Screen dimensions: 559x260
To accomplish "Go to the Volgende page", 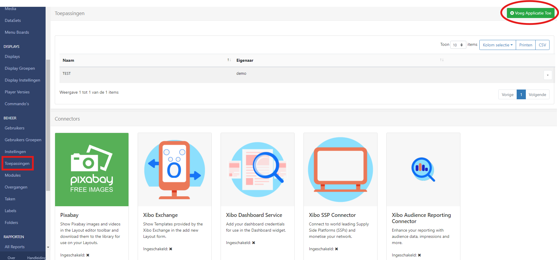I will click(x=537, y=95).
